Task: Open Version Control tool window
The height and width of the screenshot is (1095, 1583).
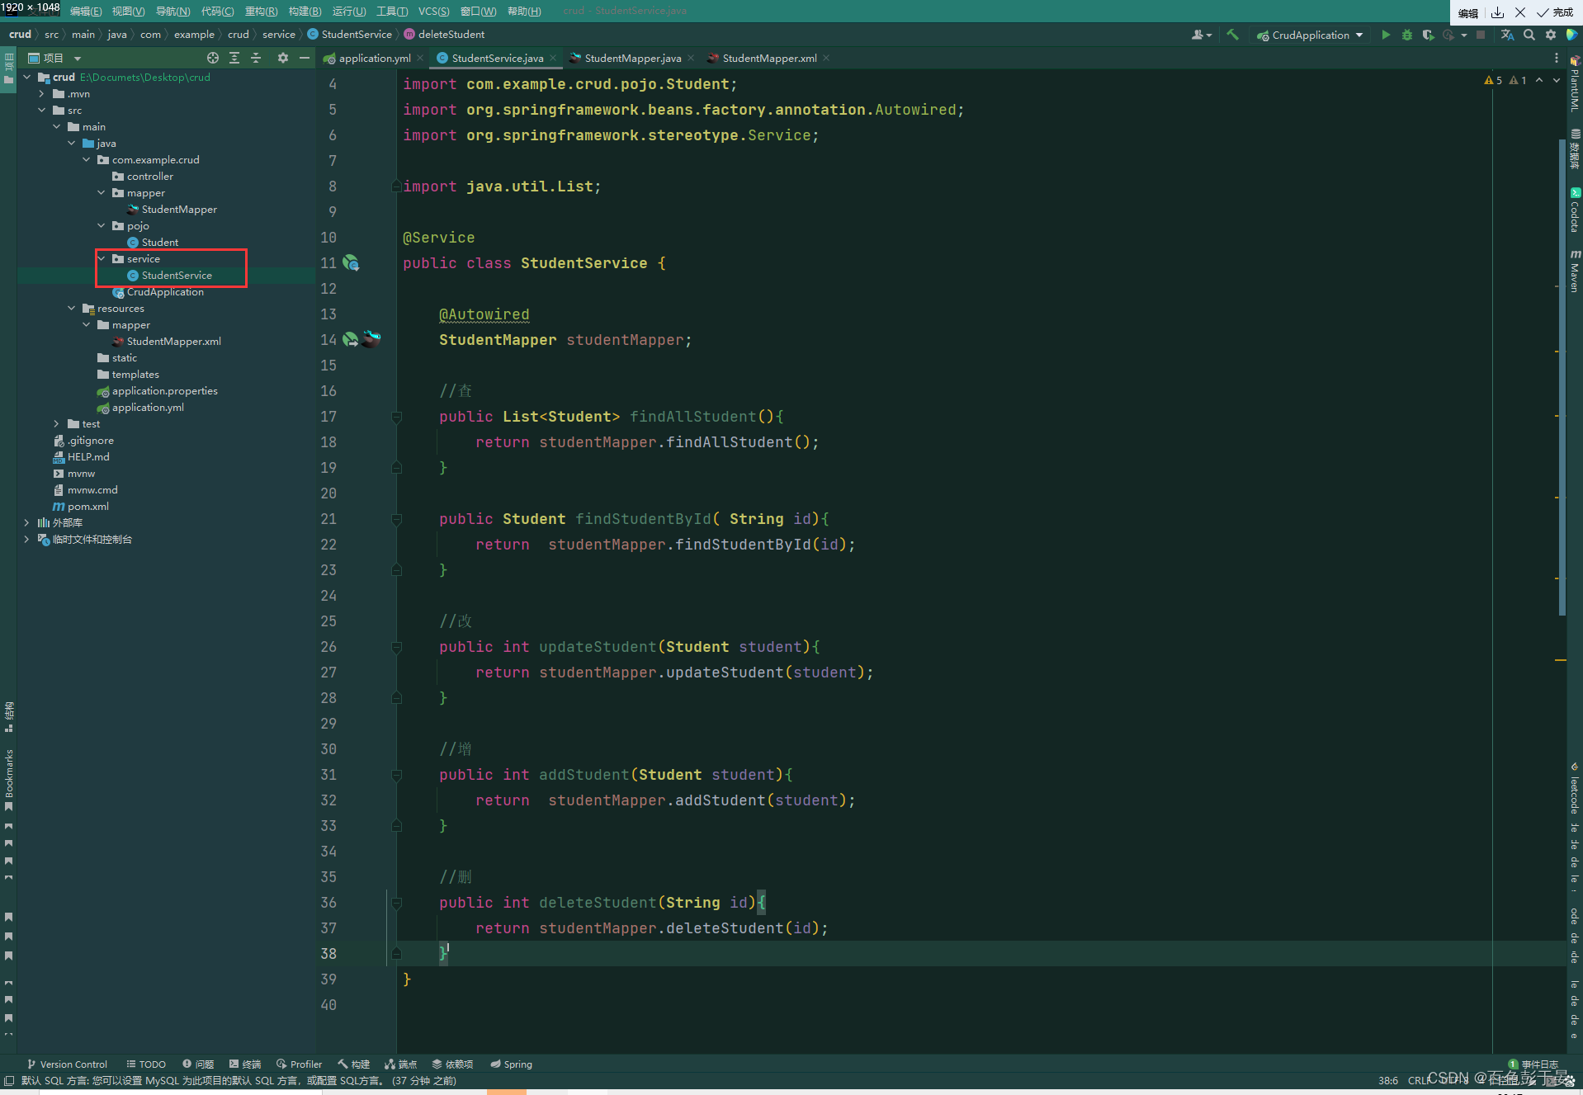Action: click(67, 1064)
